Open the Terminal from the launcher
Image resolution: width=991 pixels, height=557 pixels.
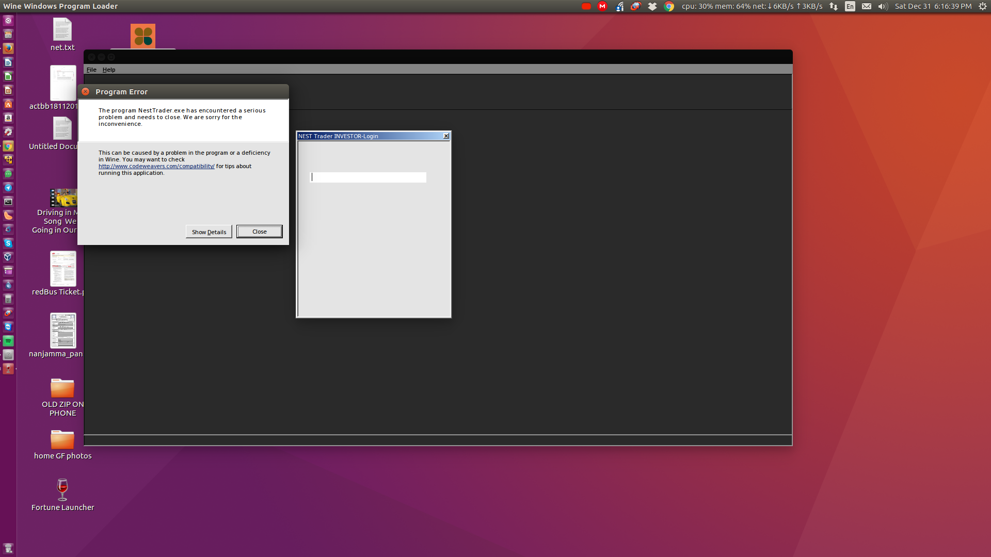tap(8, 202)
